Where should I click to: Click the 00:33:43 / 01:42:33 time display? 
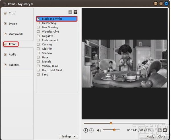tap(139, 130)
